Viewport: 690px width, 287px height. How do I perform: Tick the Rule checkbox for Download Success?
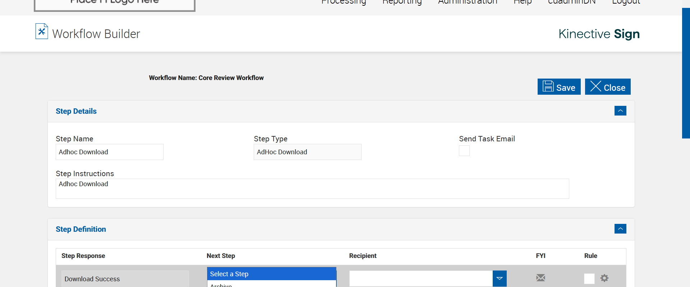(x=589, y=278)
